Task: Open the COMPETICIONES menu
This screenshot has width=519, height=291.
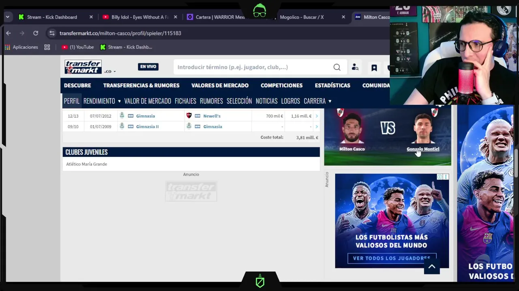Action: 281,85
